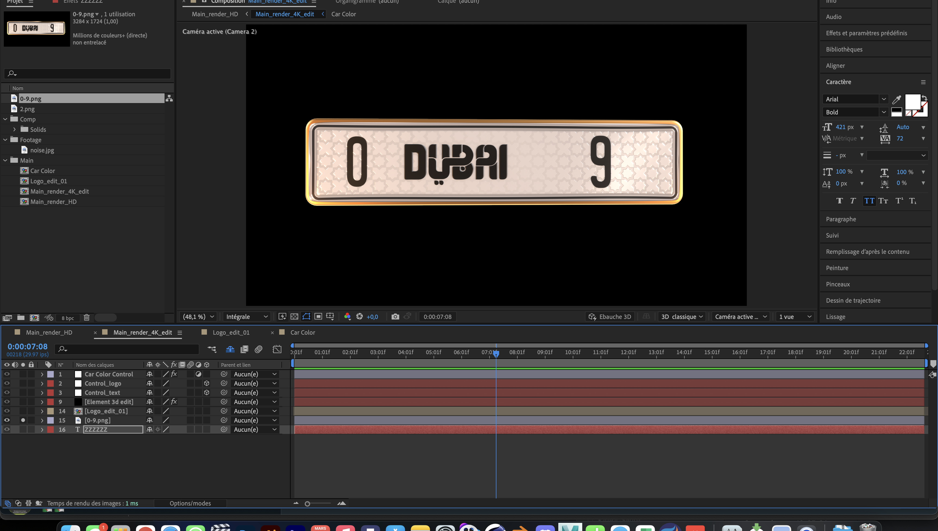Open the Intégrale resolution dropdown
Viewport: 938px width, 531px height.
coord(247,316)
